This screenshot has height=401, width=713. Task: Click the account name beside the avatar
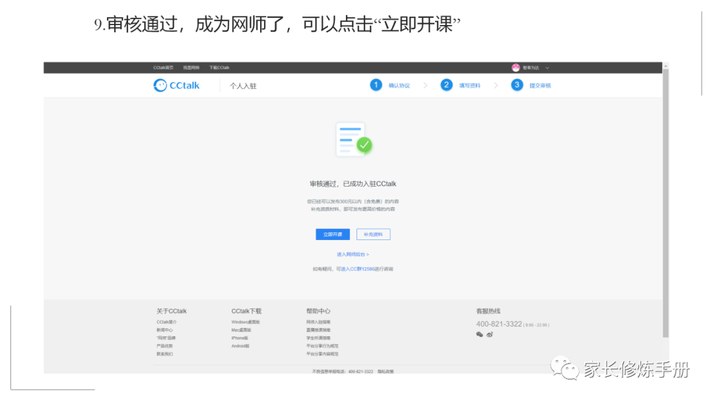tap(531, 68)
